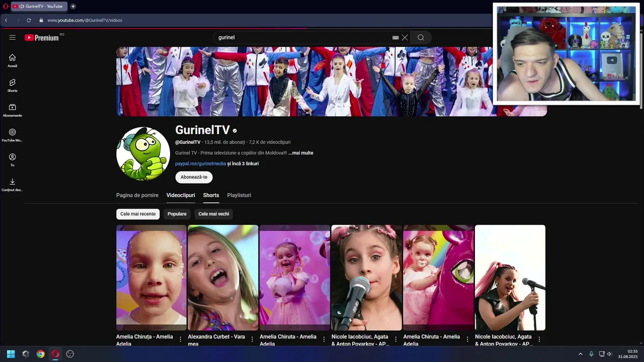Open first short Amelia Chiruța thumbnail
644x362 pixels.
(x=151, y=278)
